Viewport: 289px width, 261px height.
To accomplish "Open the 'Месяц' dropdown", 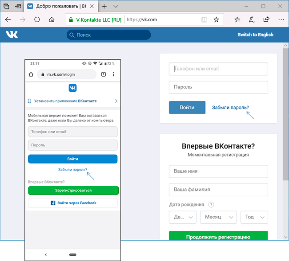I will click(218, 217).
